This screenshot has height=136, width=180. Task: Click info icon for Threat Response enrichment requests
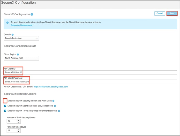tap(59, 111)
